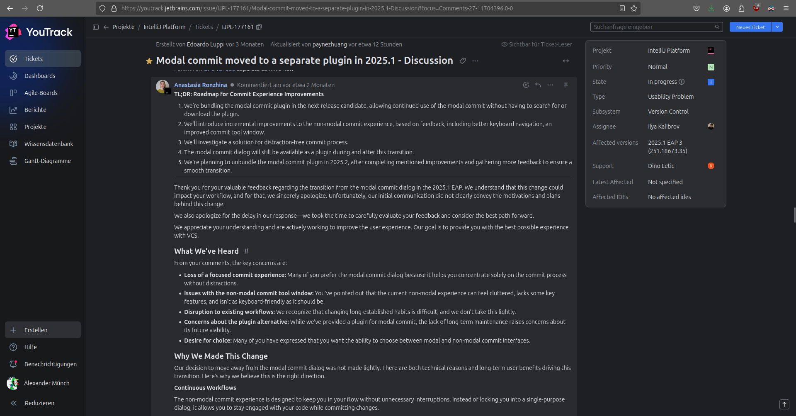The width and height of the screenshot is (796, 416).
Task: Click the search magnifier icon
Action: pos(717,27)
